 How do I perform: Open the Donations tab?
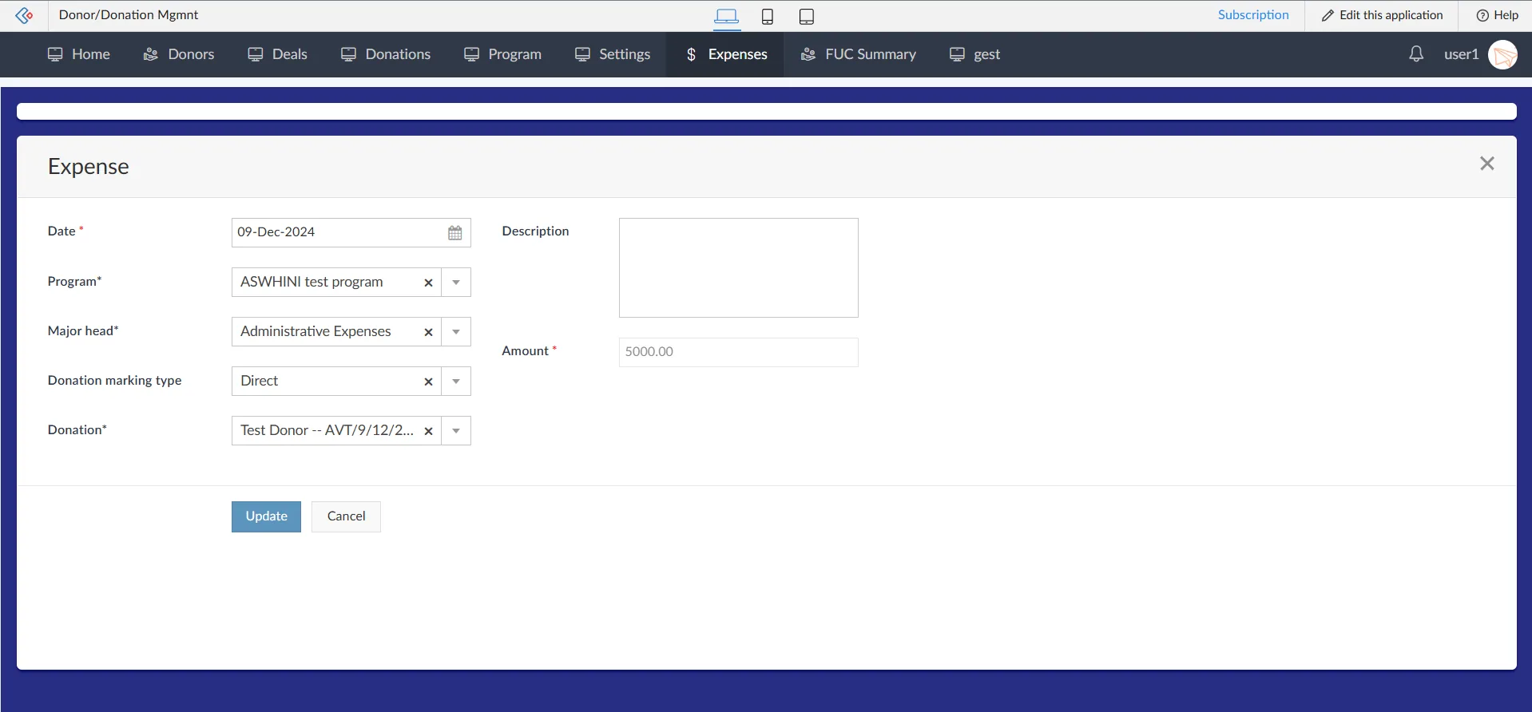tap(386, 54)
